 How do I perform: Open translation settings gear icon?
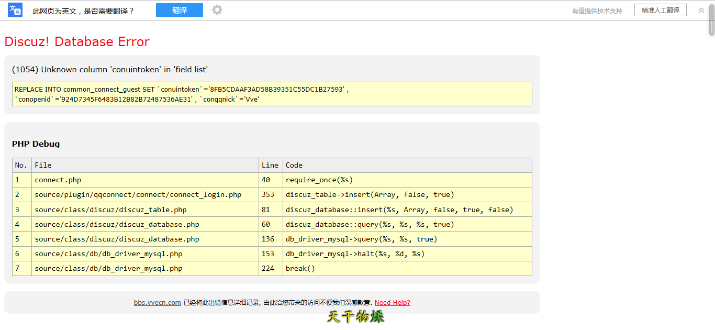click(217, 10)
